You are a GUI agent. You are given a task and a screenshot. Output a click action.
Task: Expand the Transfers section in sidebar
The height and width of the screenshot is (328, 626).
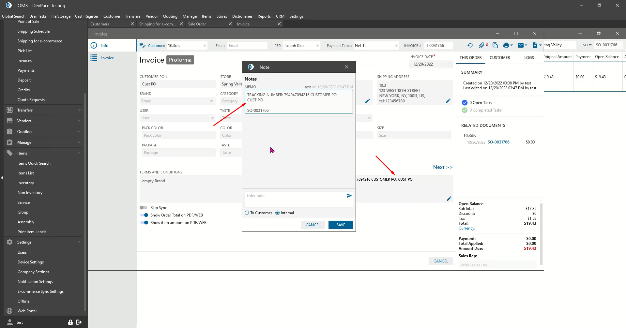click(x=79, y=110)
